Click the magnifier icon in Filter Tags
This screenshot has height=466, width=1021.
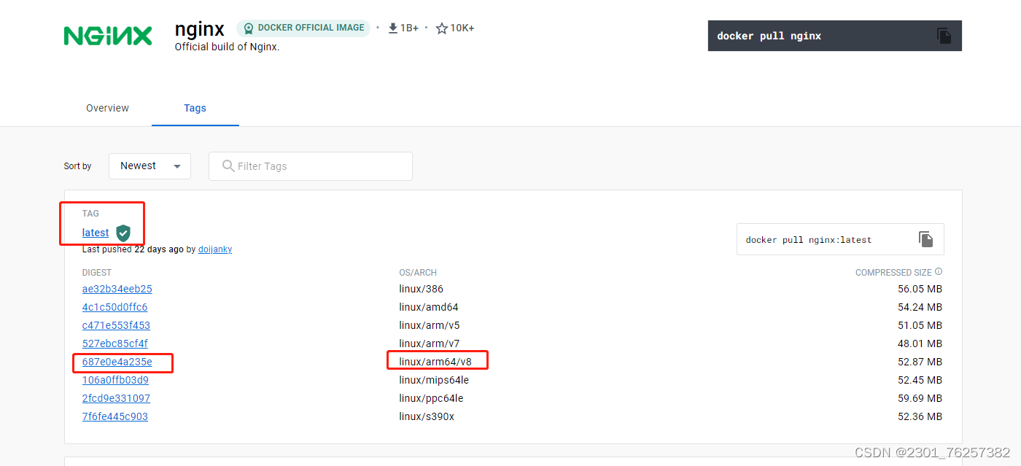228,166
